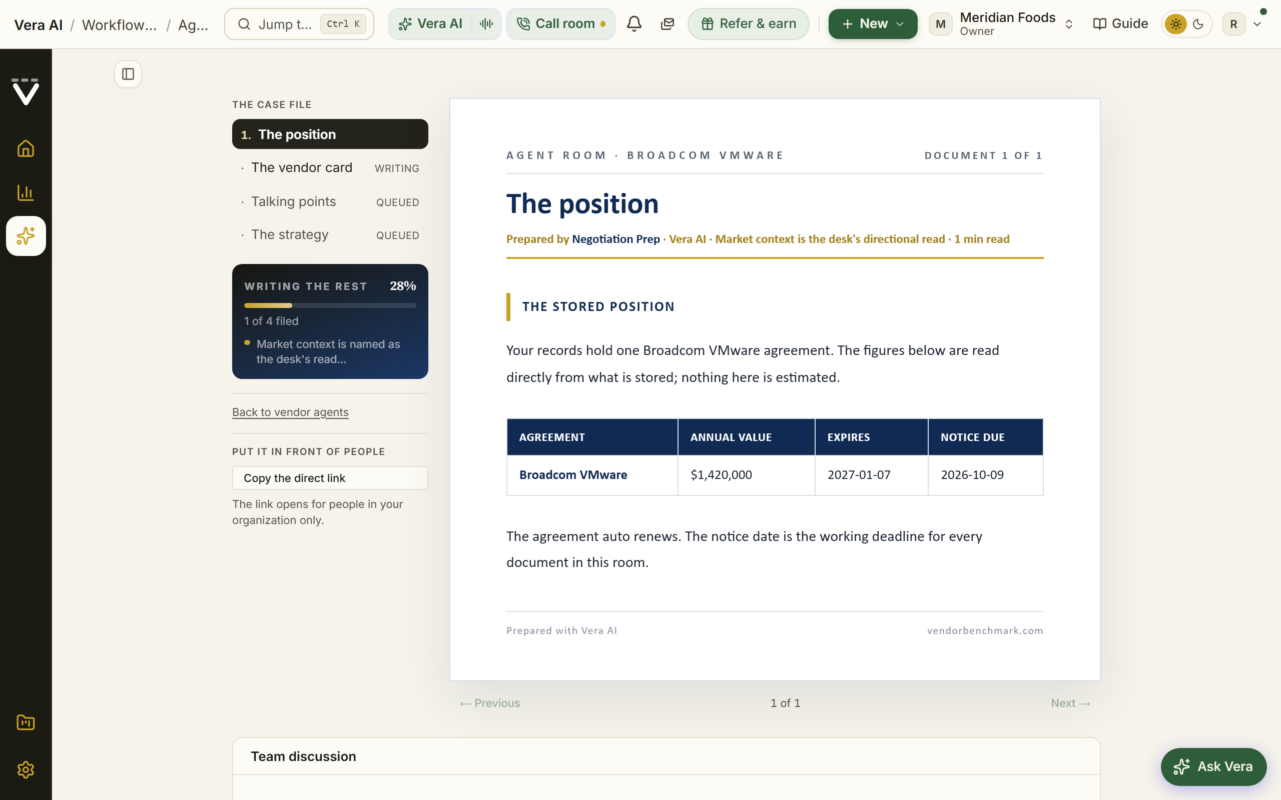The width and height of the screenshot is (1281, 800).
Task: Click the Refer & earn button
Action: coord(748,24)
